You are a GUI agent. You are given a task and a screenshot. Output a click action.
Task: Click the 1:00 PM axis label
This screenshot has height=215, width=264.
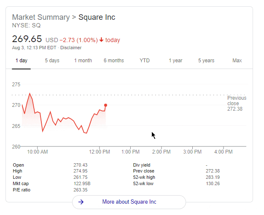(130, 152)
